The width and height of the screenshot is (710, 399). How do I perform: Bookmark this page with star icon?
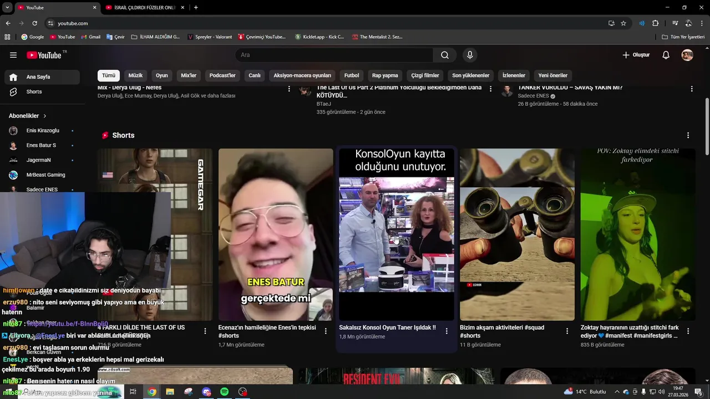(x=623, y=23)
